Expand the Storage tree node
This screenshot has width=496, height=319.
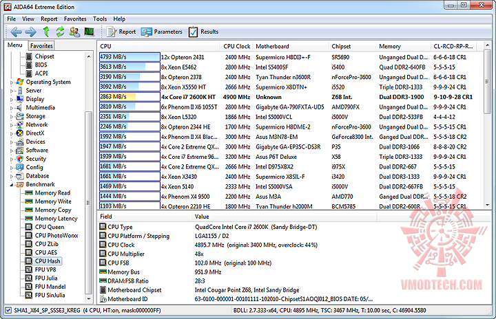pos(12,117)
